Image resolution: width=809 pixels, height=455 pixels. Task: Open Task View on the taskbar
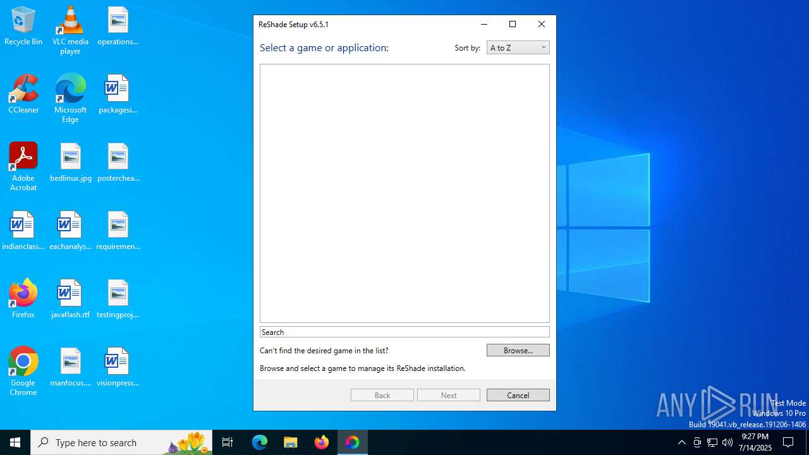click(228, 442)
